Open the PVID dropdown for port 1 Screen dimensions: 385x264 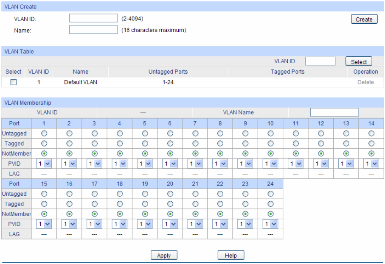coord(44,164)
